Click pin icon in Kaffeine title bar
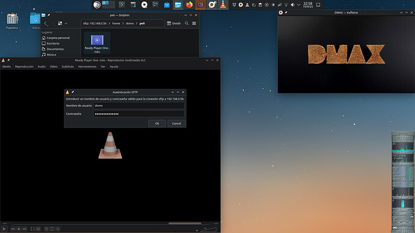The image size is (415, 233). point(286,13)
